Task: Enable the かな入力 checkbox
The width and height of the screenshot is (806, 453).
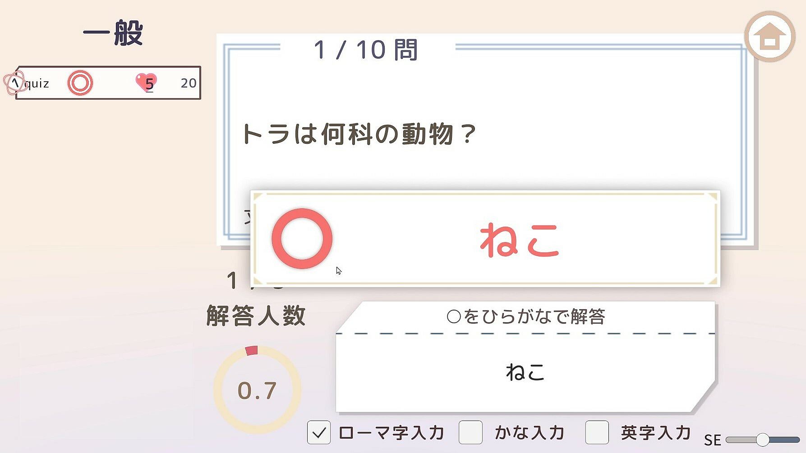Action: coord(470,433)
